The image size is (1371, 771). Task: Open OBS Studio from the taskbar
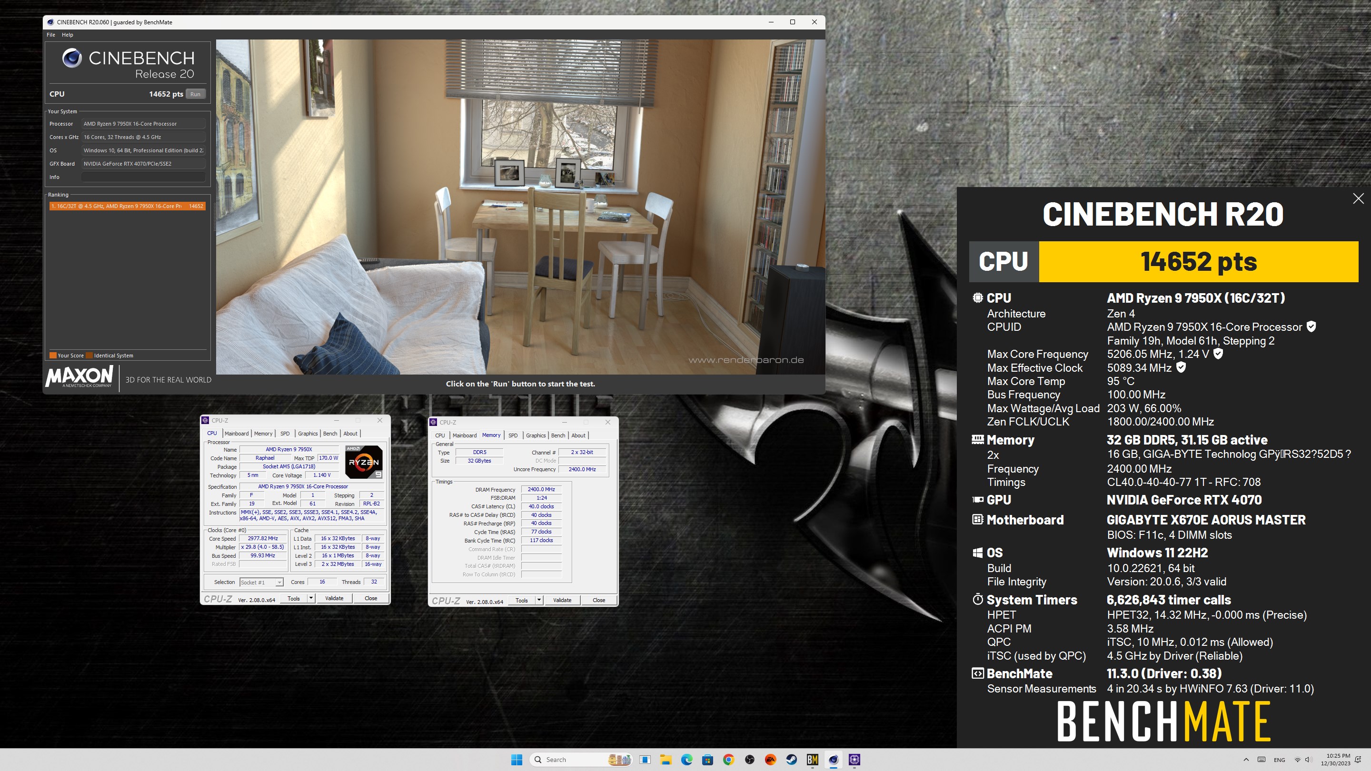(x=749, y=759)
